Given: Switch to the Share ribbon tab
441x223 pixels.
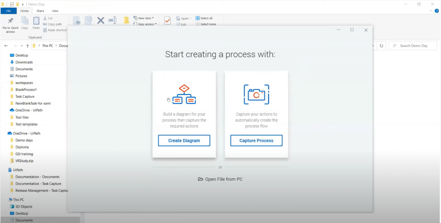Looking at the screenshot, I should 40,11.
